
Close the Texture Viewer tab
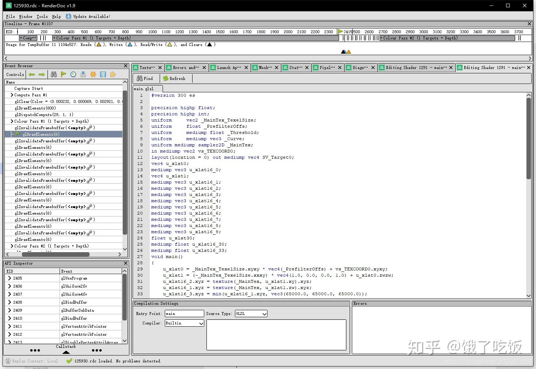pyautogui.click(x=160, y=68)
